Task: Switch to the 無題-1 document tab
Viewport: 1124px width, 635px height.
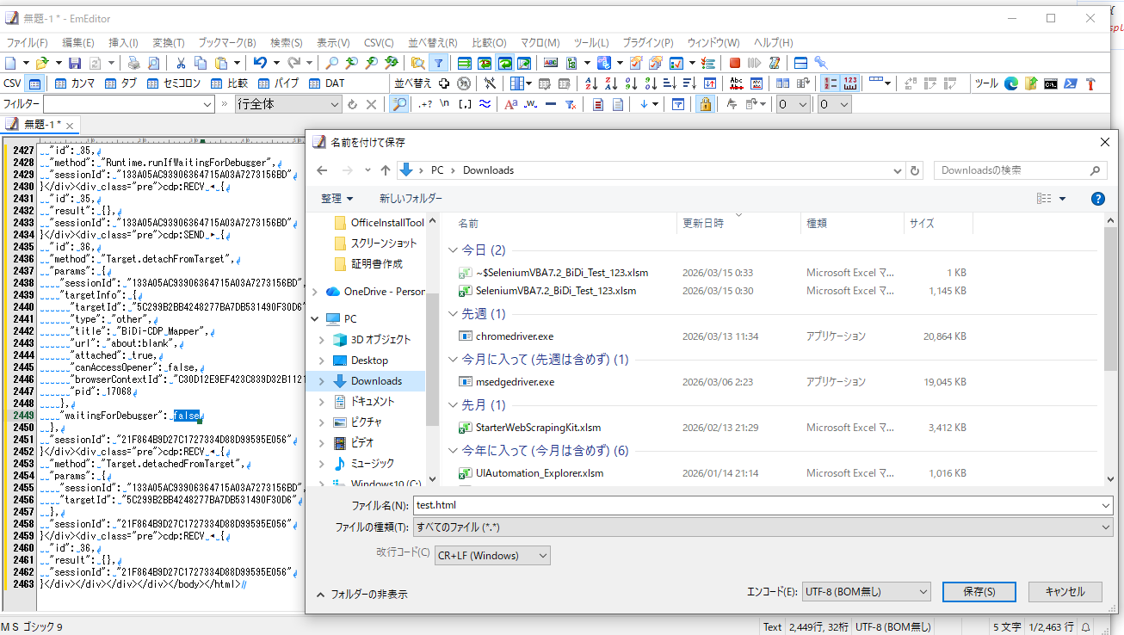Action: click(x=41, y=125)
